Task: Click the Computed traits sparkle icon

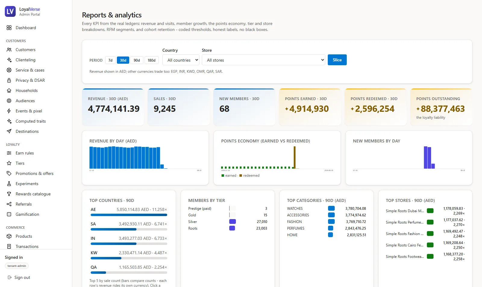Action: coord(9,121)
